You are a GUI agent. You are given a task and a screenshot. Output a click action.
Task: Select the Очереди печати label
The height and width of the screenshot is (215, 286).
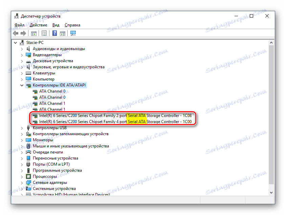[x=48, y=152]
